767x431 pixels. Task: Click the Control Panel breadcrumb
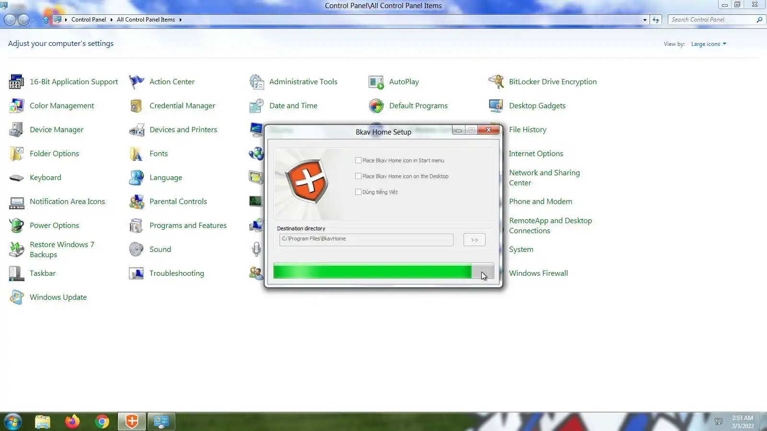pos(89,20)
